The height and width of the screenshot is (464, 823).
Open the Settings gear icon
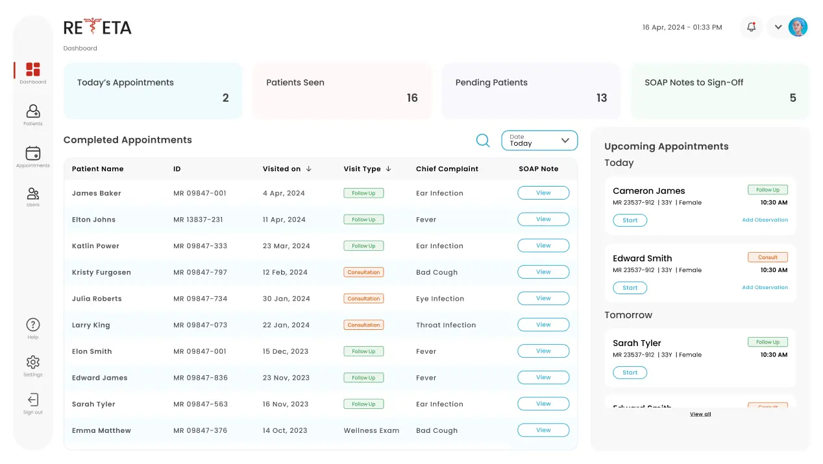(x=32, y=362)
